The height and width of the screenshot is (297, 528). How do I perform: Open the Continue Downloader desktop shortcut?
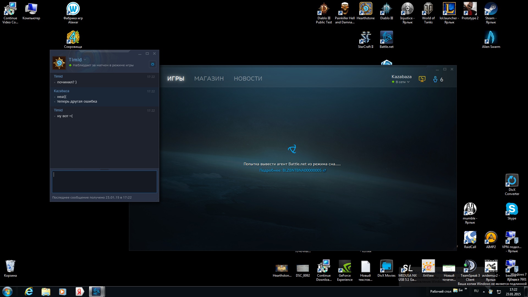point(324,270)
